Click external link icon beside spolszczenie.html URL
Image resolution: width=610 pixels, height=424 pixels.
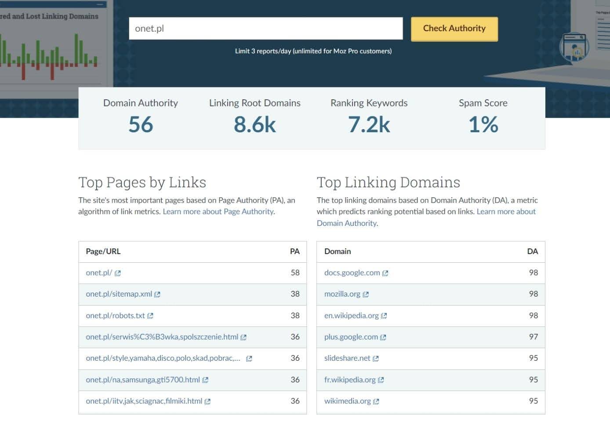point(243,337)
